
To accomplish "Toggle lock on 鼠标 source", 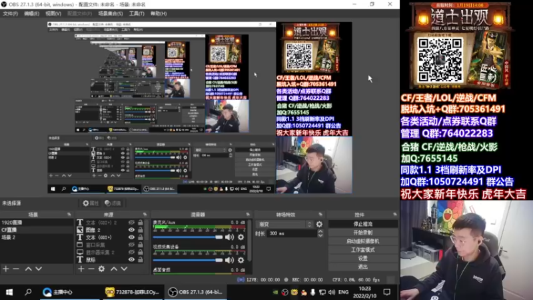I will pos(141,259).
